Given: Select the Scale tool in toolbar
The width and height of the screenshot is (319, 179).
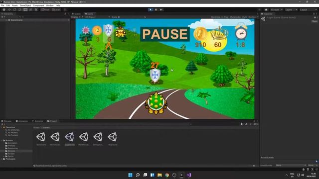Looking at the screenshot, I should click(20, 10).
